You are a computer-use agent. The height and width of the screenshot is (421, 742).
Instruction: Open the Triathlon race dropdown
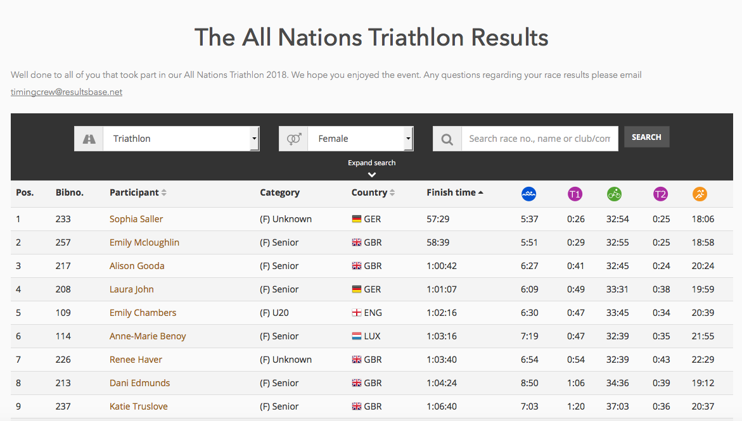pyautogui.click(x=181, y=139)
